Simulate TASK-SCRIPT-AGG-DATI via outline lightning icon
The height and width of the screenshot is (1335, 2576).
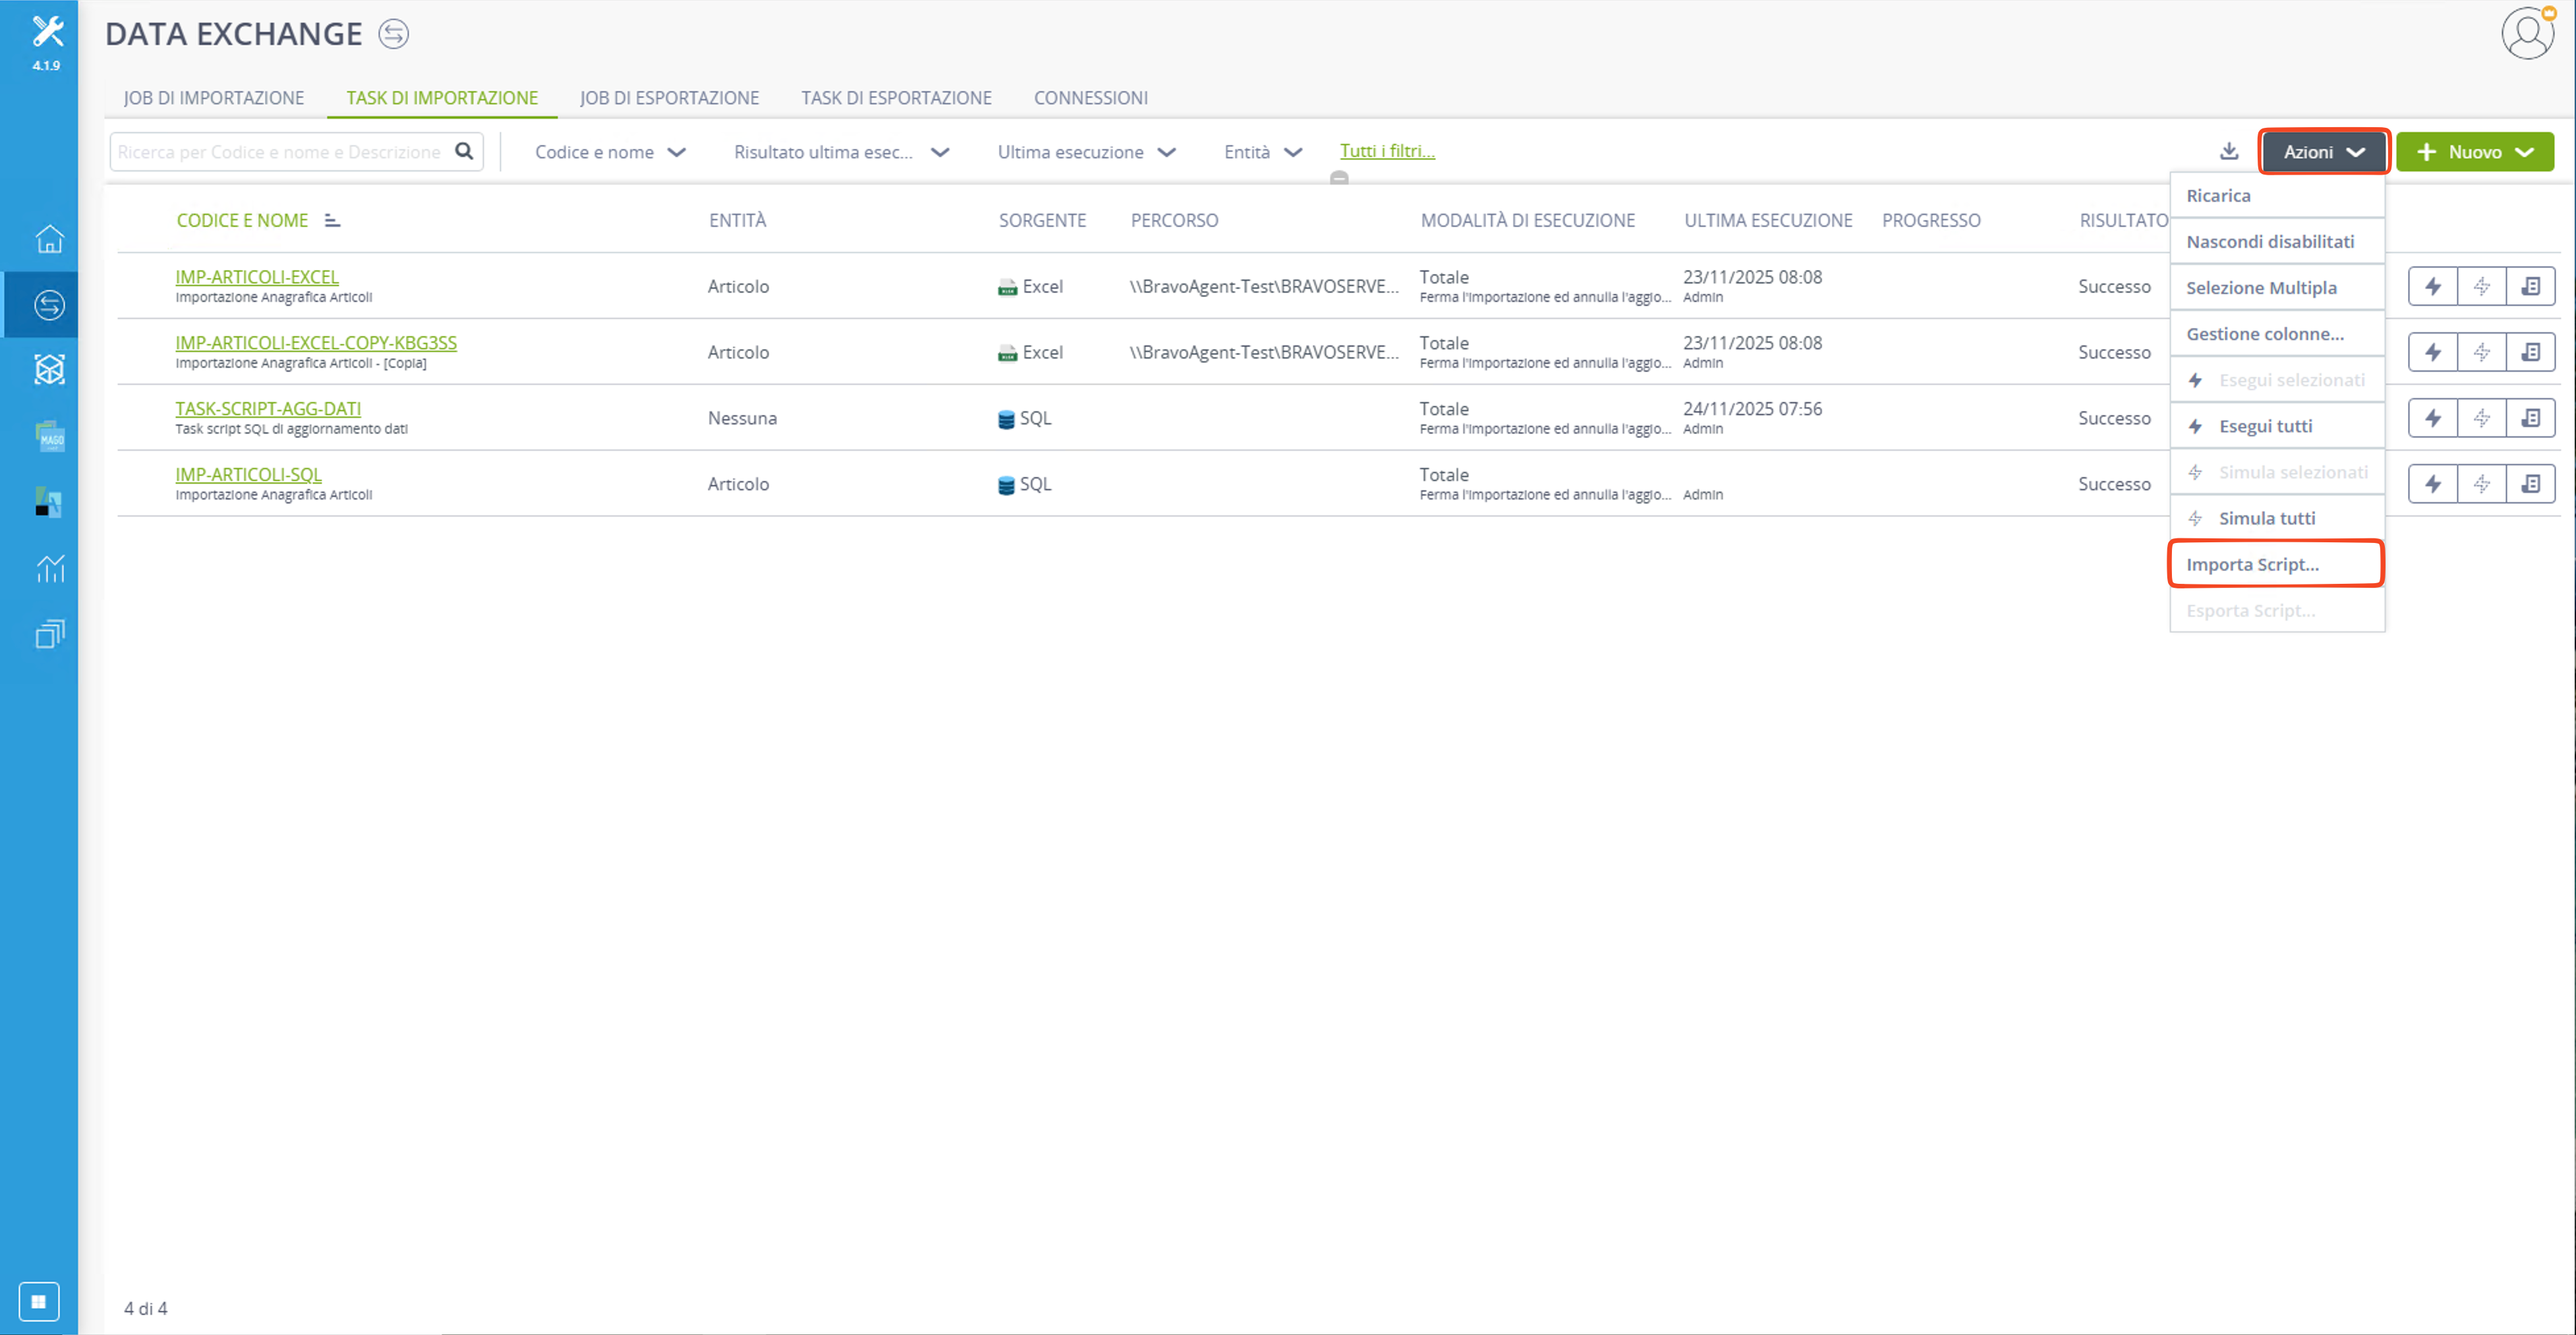(x=2482, y=418)
